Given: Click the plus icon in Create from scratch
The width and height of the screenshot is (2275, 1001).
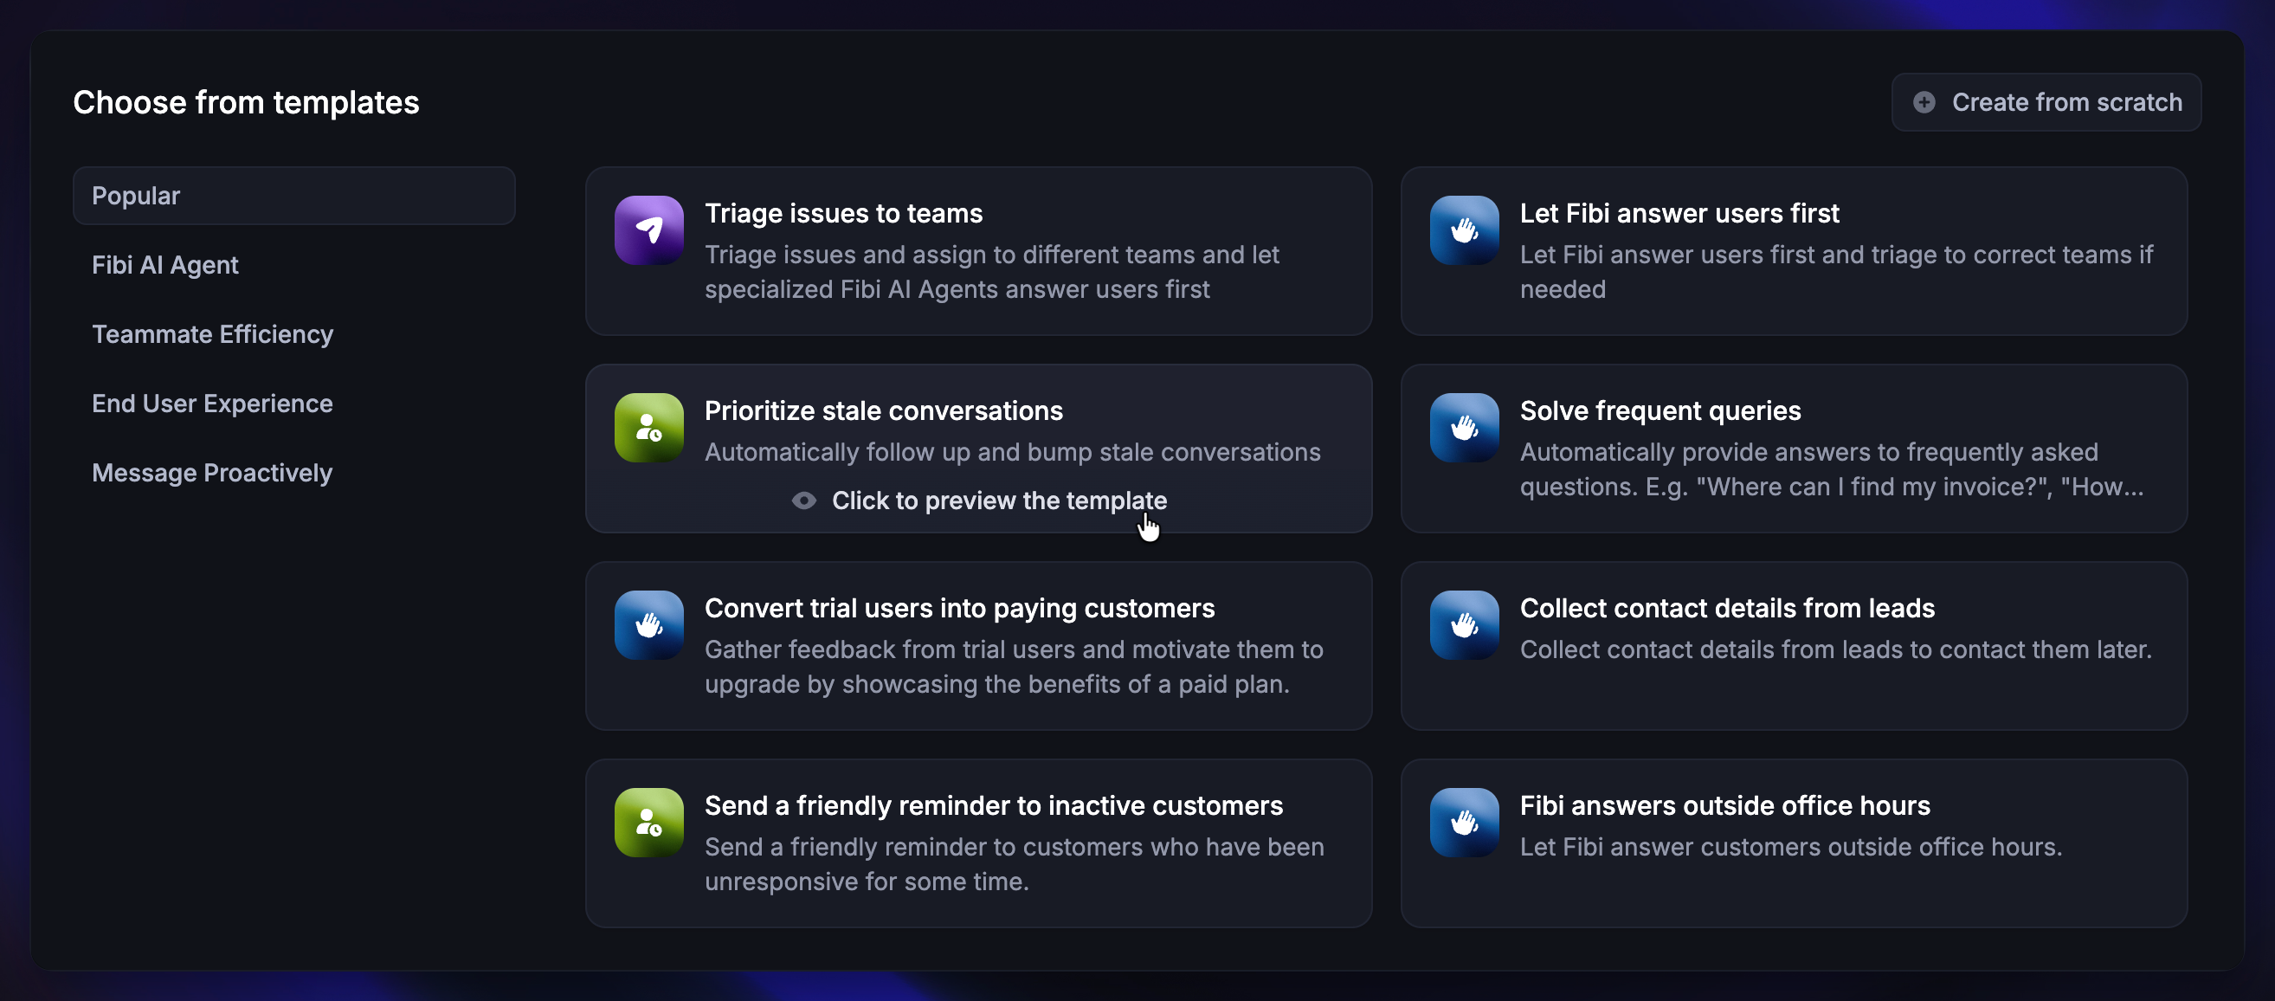Looking at the screenshot, I should [x=1924, y=102].
